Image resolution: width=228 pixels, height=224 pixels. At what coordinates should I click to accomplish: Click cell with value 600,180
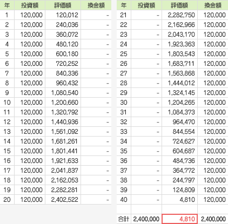point(63,54)
